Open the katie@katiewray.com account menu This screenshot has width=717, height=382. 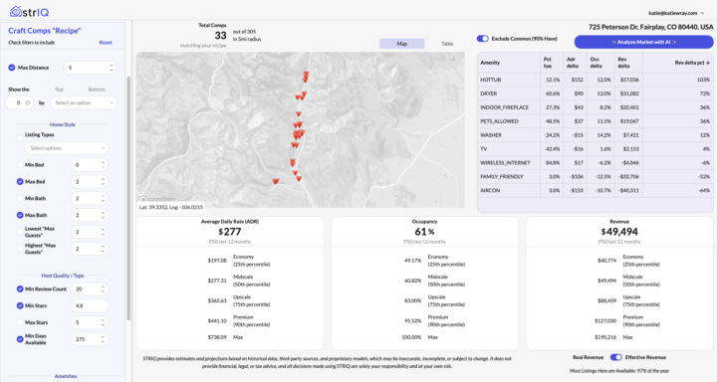click(676, 13)
